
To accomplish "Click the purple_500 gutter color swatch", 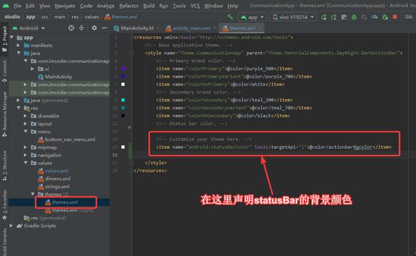I will pyautogui.click(x=123, y=69).
